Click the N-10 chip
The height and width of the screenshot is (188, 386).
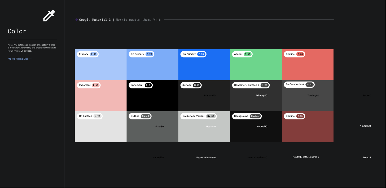(197, 85)
